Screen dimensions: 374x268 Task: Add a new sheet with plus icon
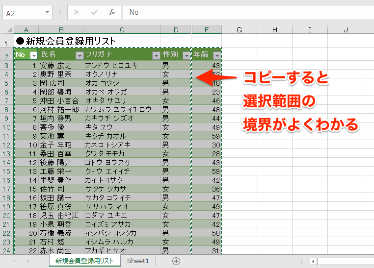pos(176,261)
